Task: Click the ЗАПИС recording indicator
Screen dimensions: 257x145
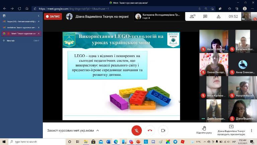Action: (53, 16)
